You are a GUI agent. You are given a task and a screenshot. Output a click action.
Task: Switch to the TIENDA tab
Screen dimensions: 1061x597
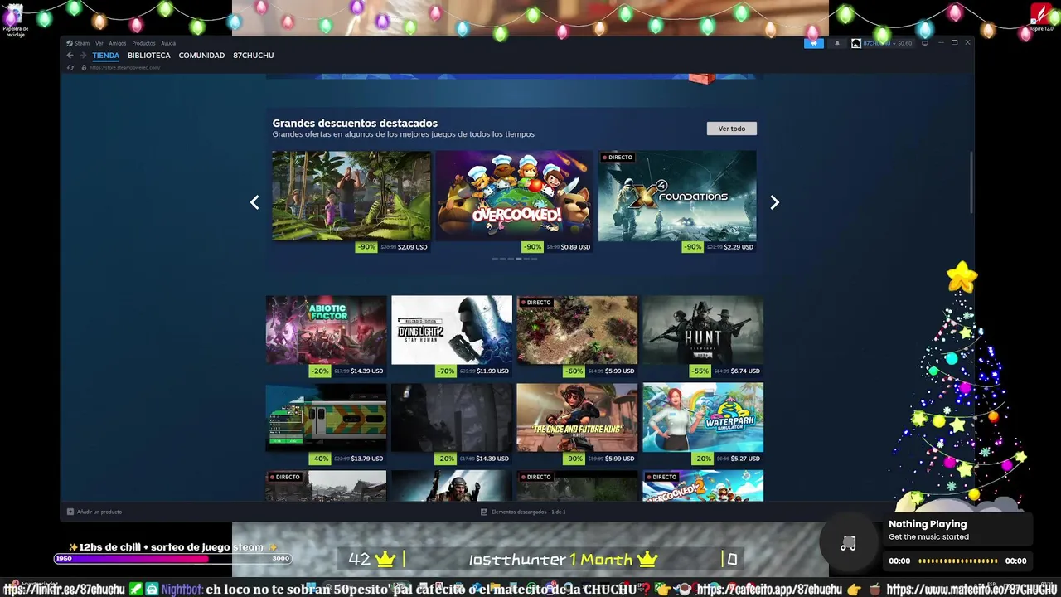(106, 56)
